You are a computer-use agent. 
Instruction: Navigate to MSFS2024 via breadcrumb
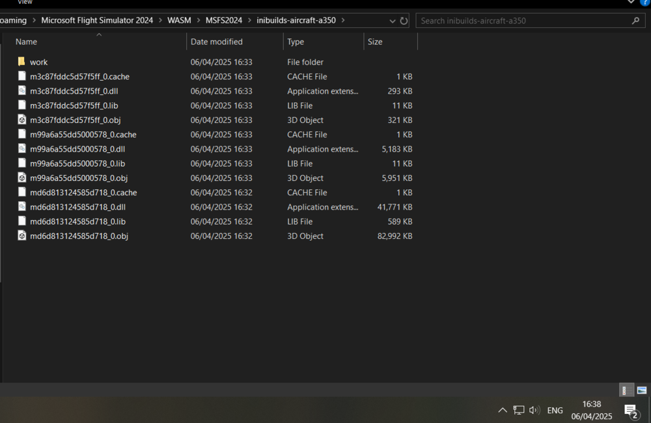coord(223,20)
